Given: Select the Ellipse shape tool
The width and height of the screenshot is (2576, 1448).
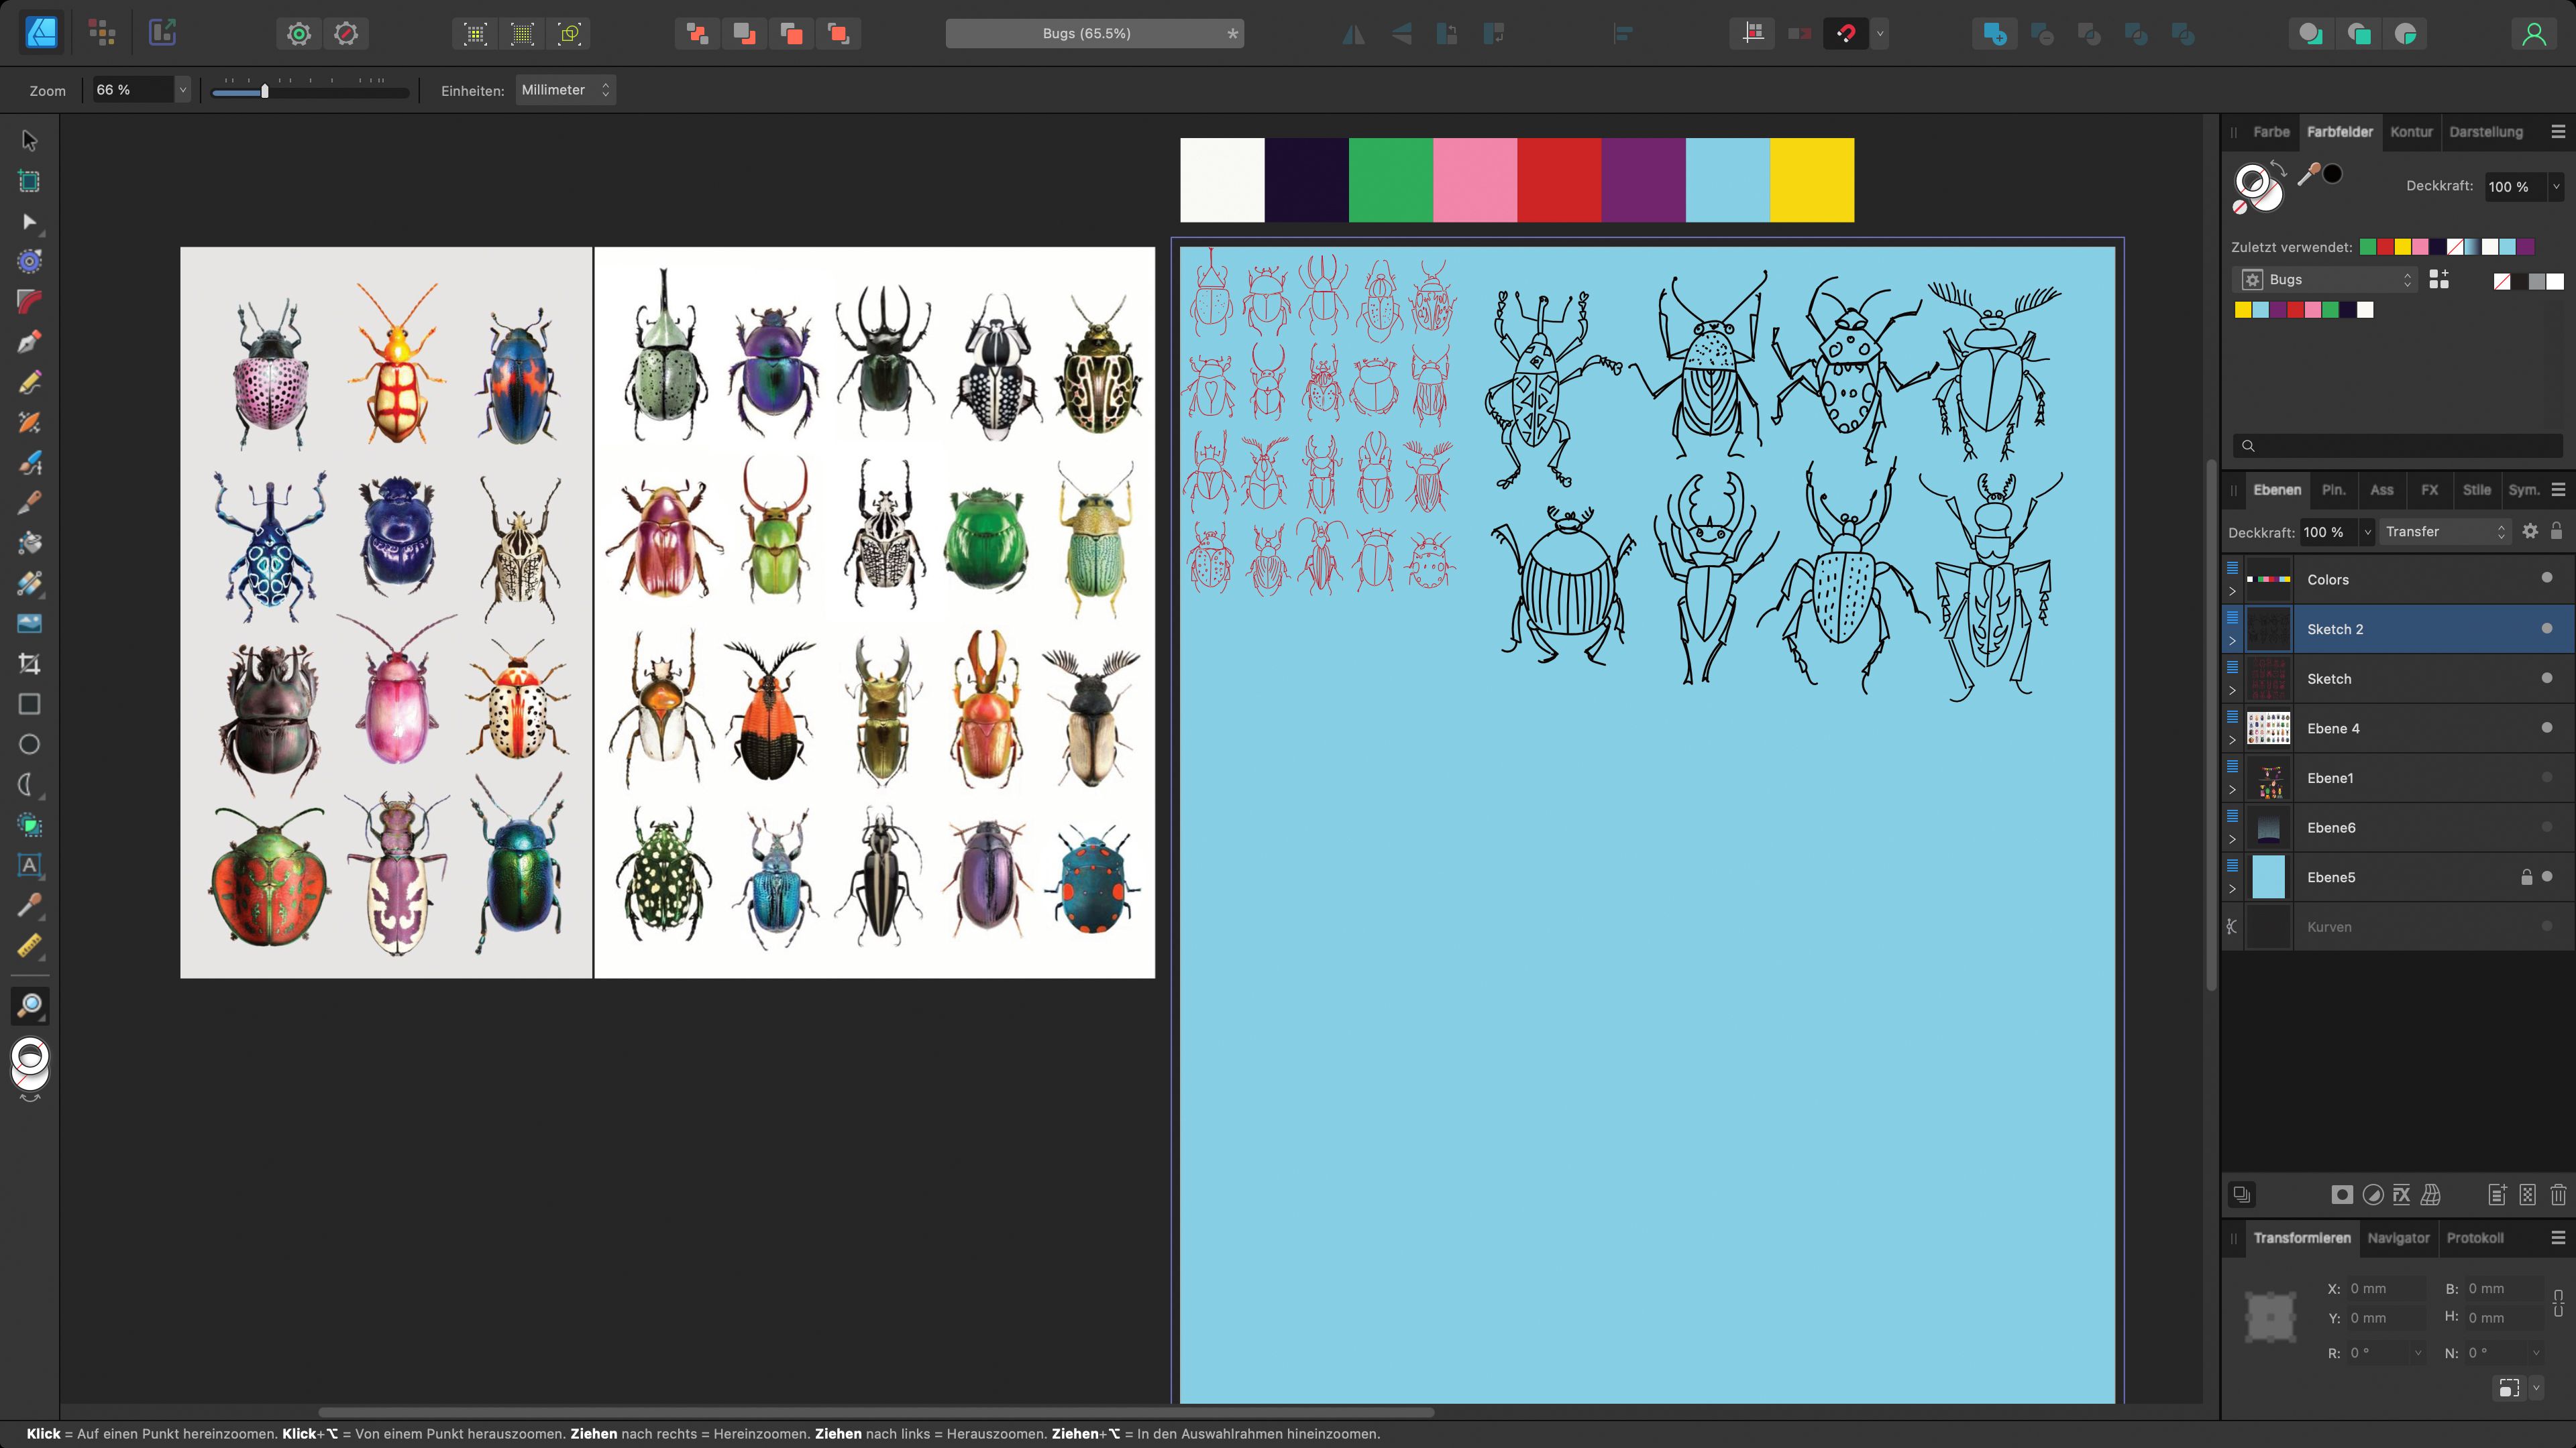Looking at the screenshot, I should [29, 745].
